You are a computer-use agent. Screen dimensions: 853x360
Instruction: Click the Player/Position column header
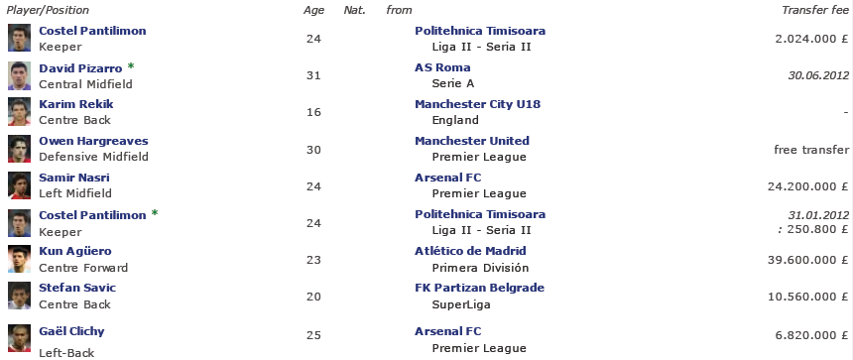click(48, 10)
